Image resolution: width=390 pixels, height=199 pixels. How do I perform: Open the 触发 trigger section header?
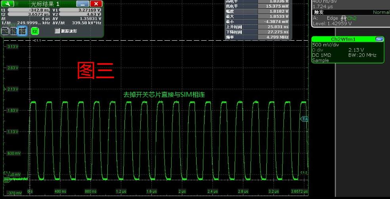point(351,12)
